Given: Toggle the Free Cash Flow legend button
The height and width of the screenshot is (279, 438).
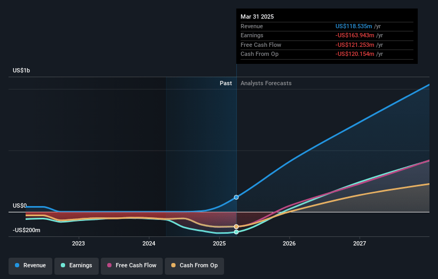Looking at the screenshot, I should 132,266.
